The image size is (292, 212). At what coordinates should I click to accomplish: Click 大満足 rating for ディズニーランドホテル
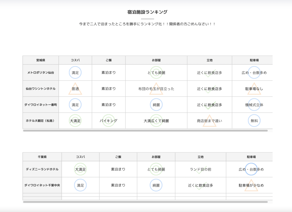(80, 169)
